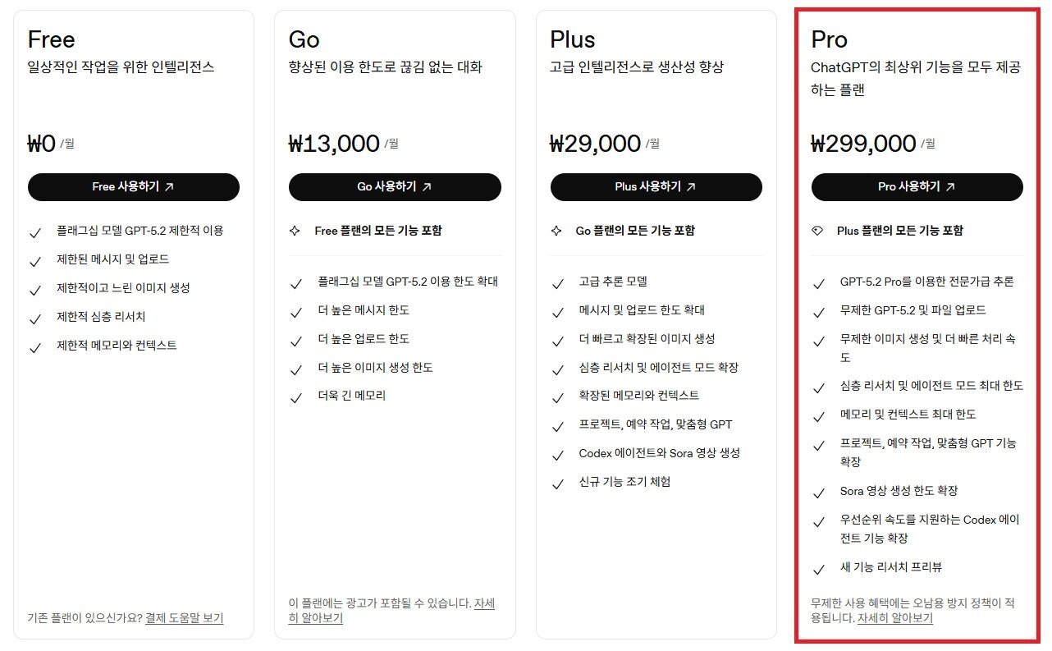This screenshot has height=651, width=1052.
Task: Click the arrow icon on "Pro 사용하기" button
Action: tap(950, 187)
